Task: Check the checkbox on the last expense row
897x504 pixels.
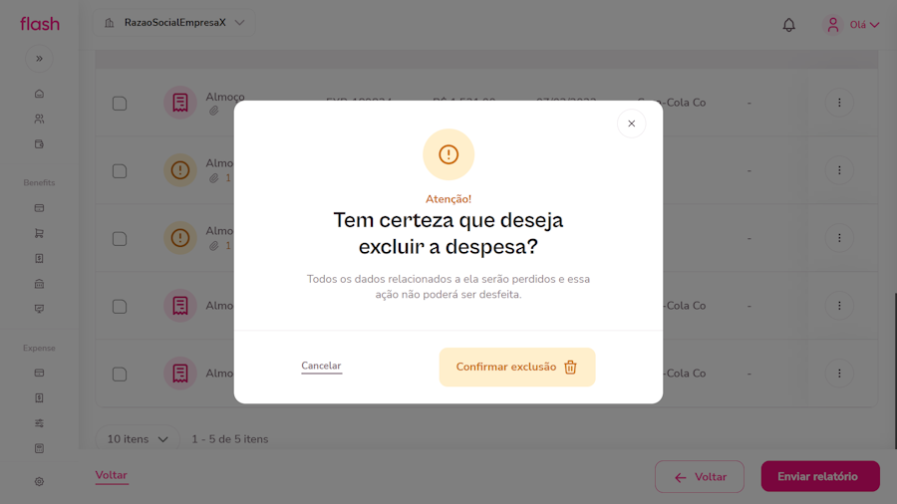Action: pos(120,375)
